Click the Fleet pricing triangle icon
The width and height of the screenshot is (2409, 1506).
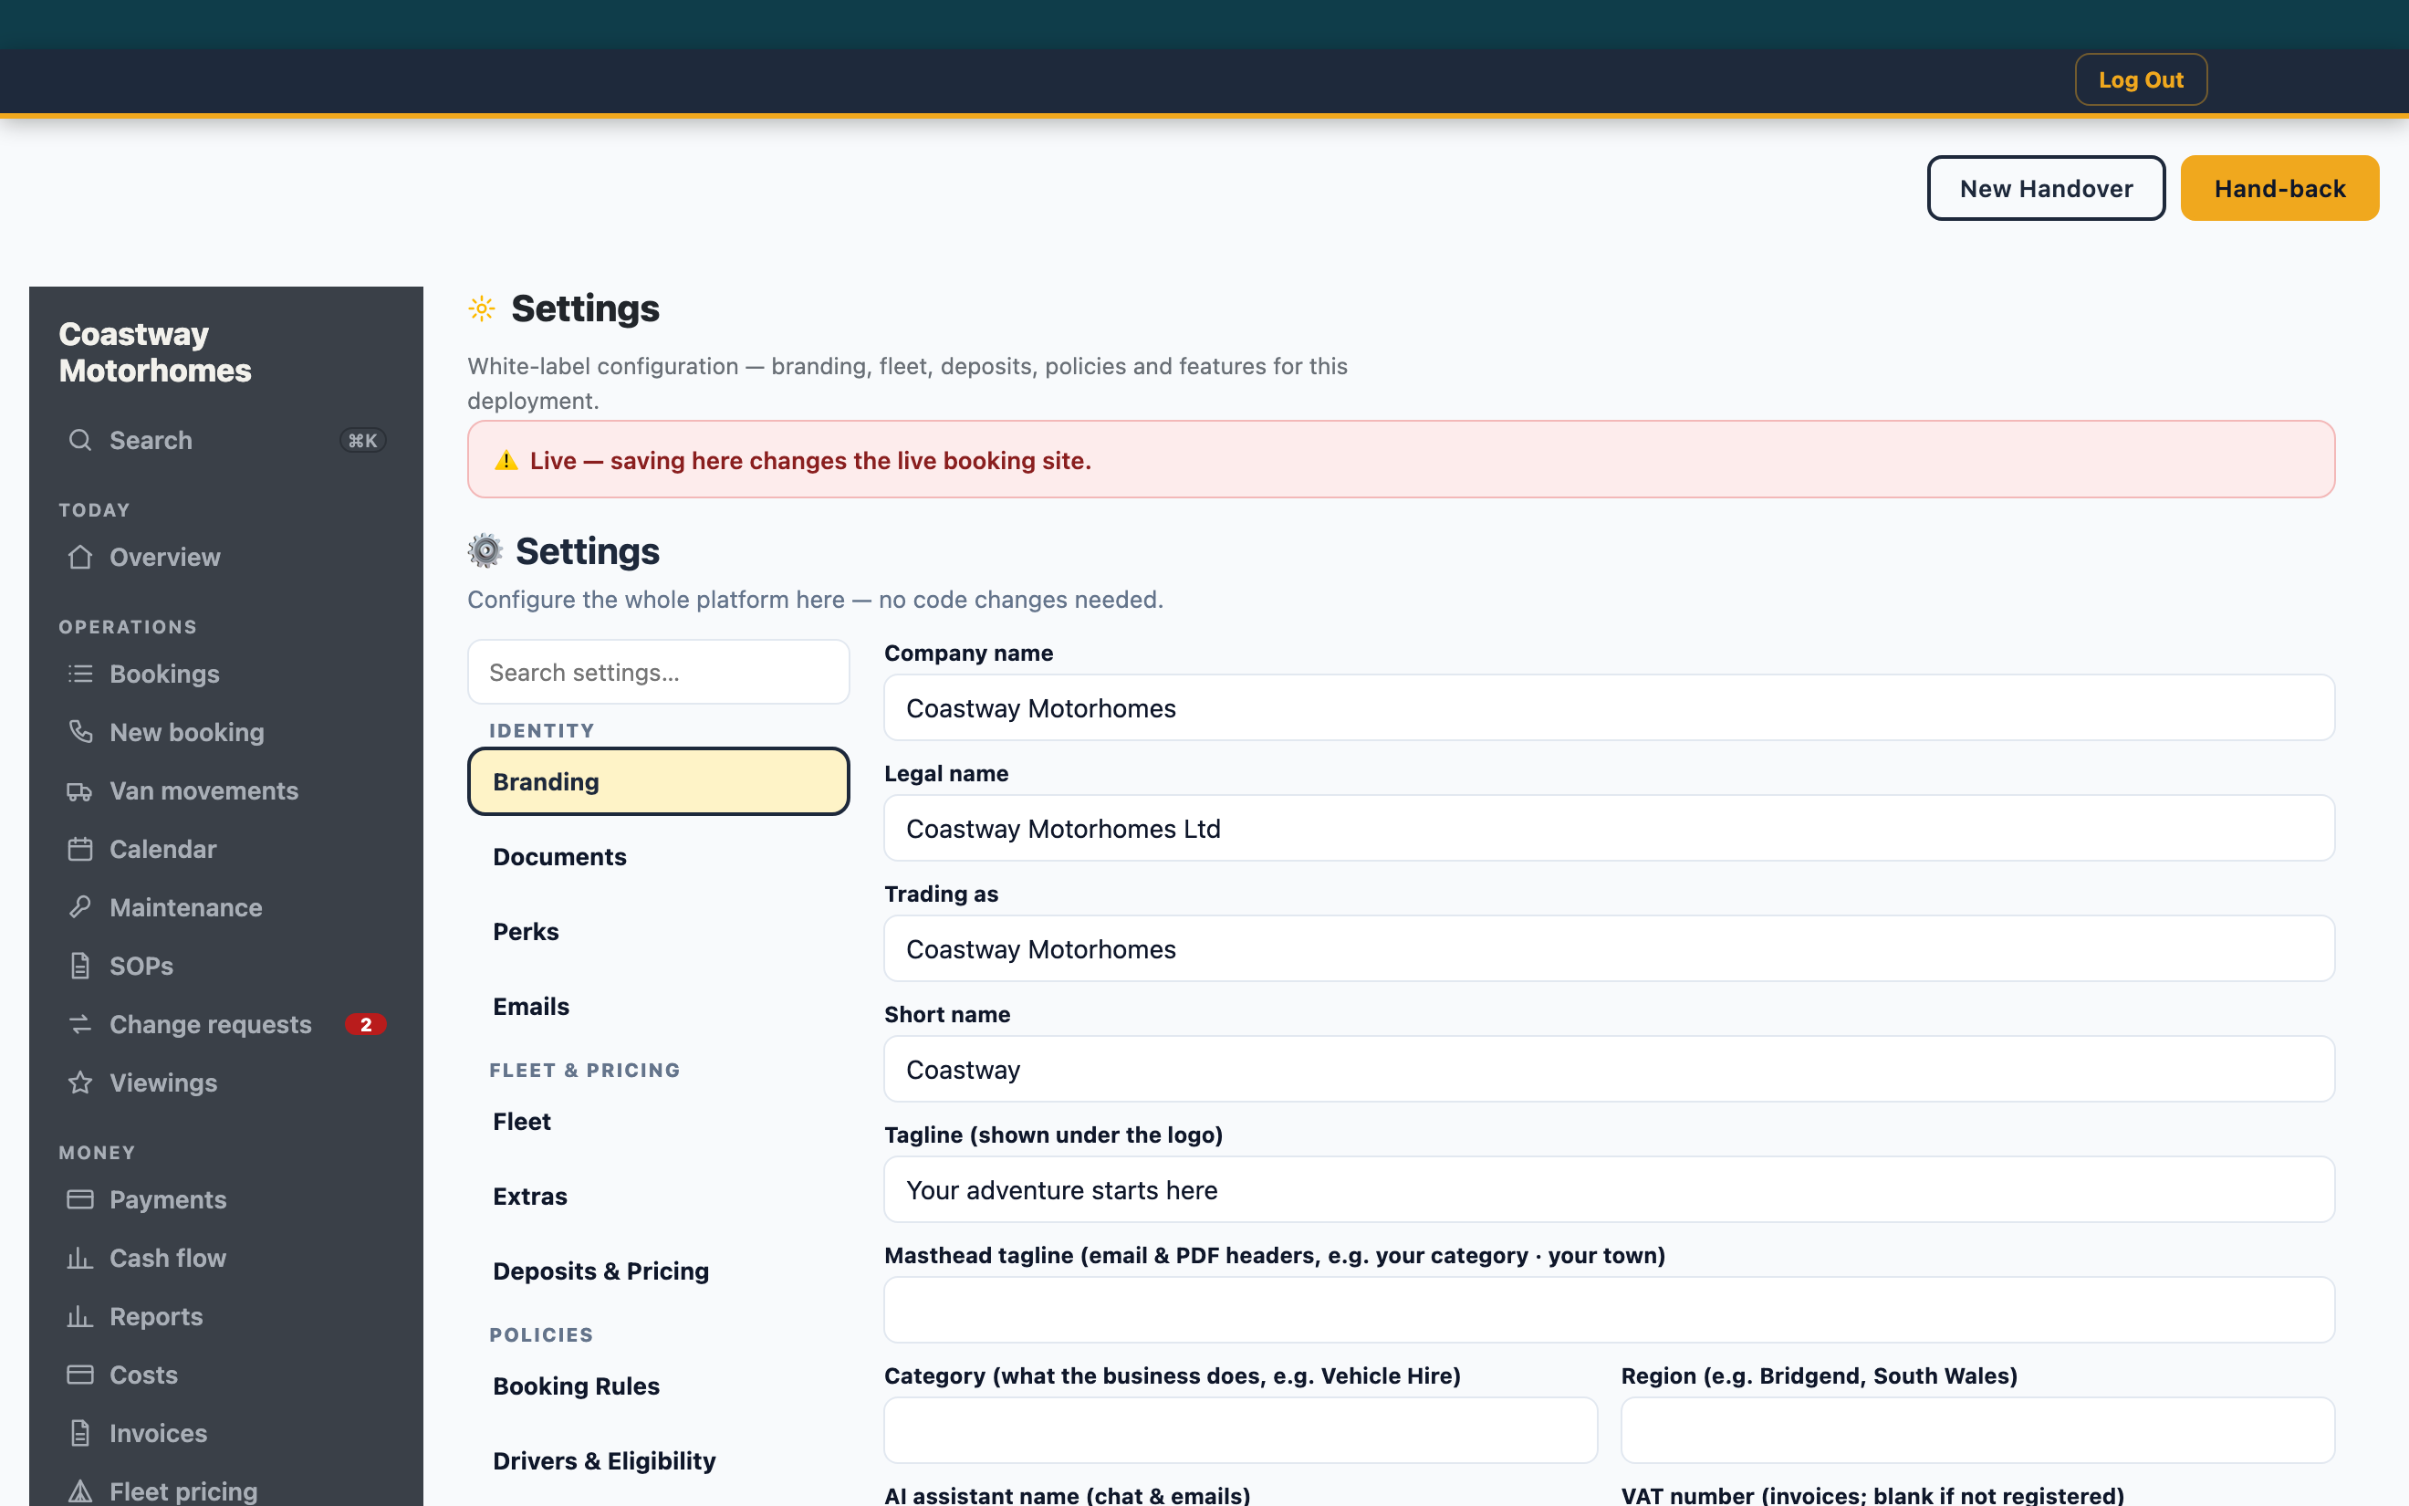[x=80, y=1491]
